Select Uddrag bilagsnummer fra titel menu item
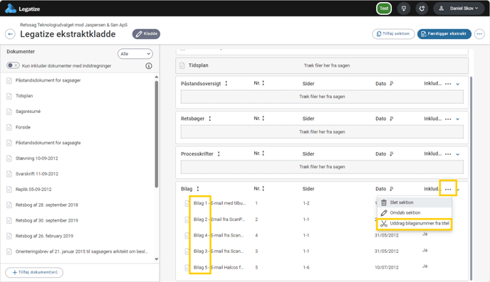The width and height of the screenshot is (490, 282). tap(415, 224)
